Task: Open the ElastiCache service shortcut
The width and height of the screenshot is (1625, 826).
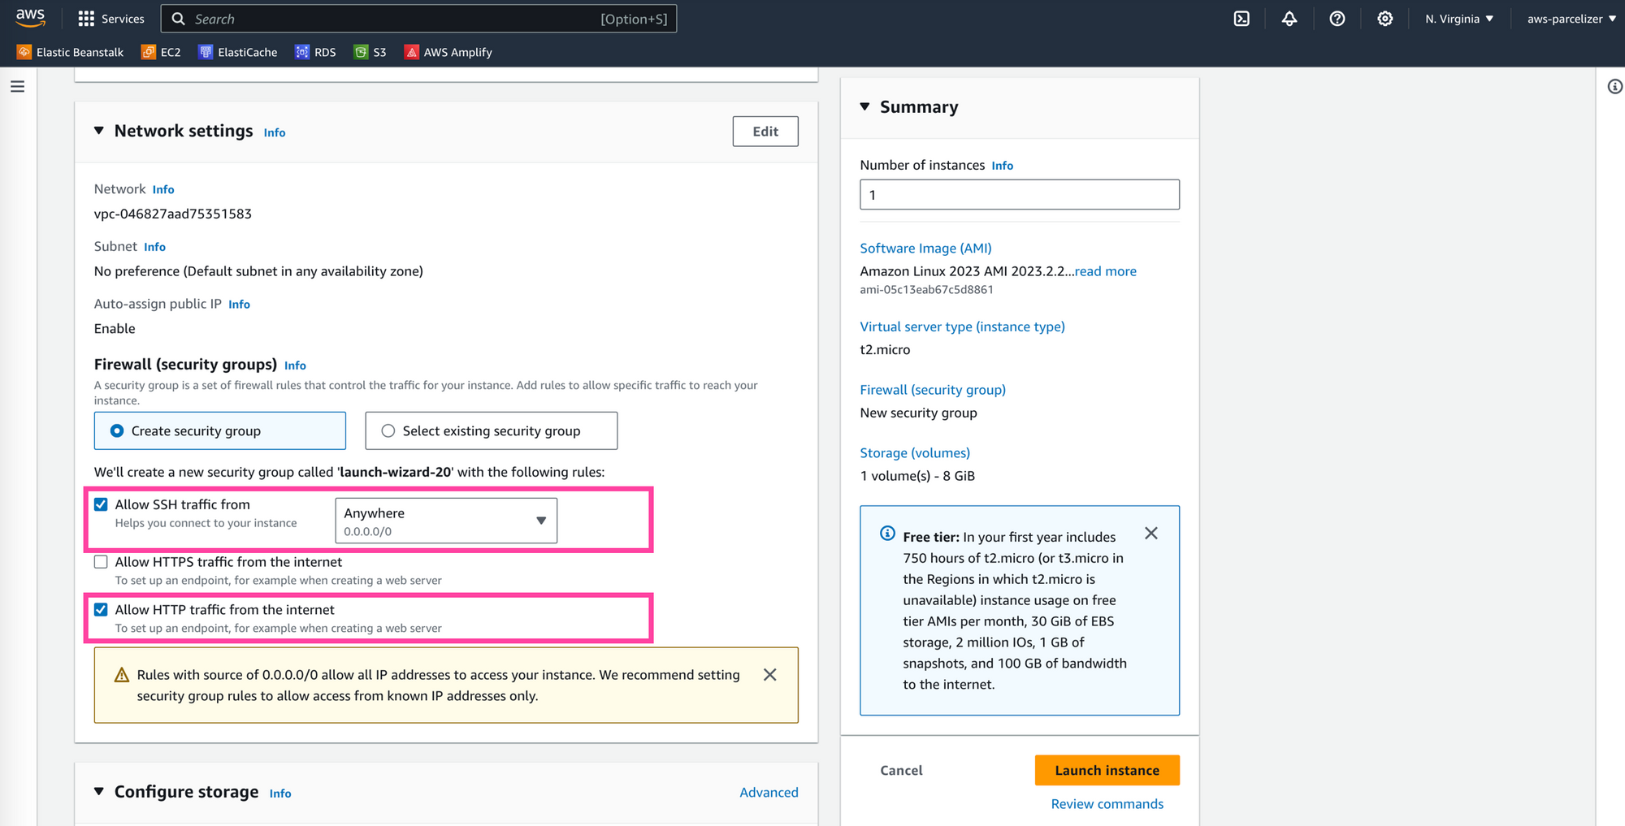Action: (x=237, y=51)
